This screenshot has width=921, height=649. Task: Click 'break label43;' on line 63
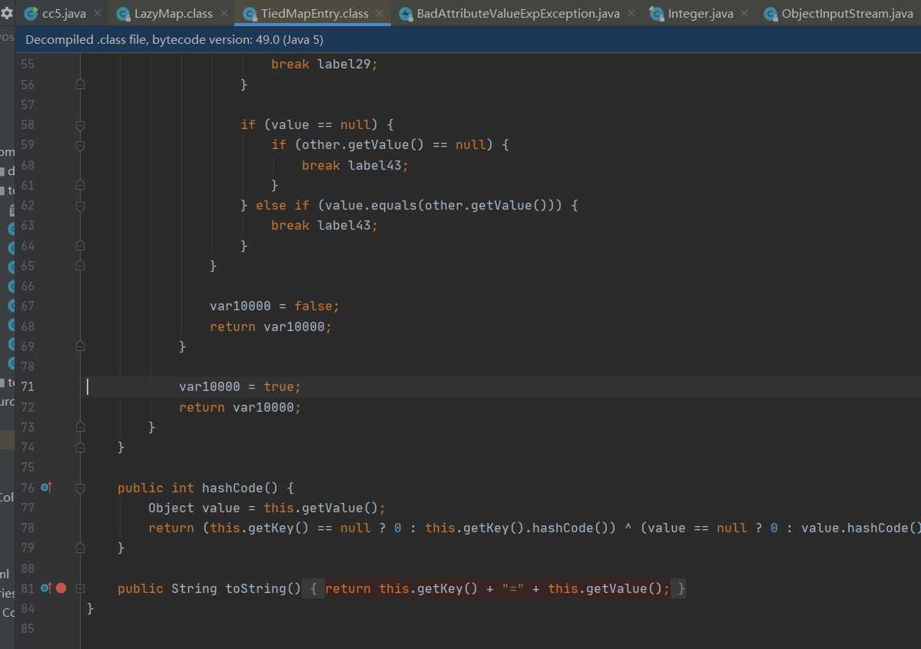pyautogui.click(x=324, y=226)
